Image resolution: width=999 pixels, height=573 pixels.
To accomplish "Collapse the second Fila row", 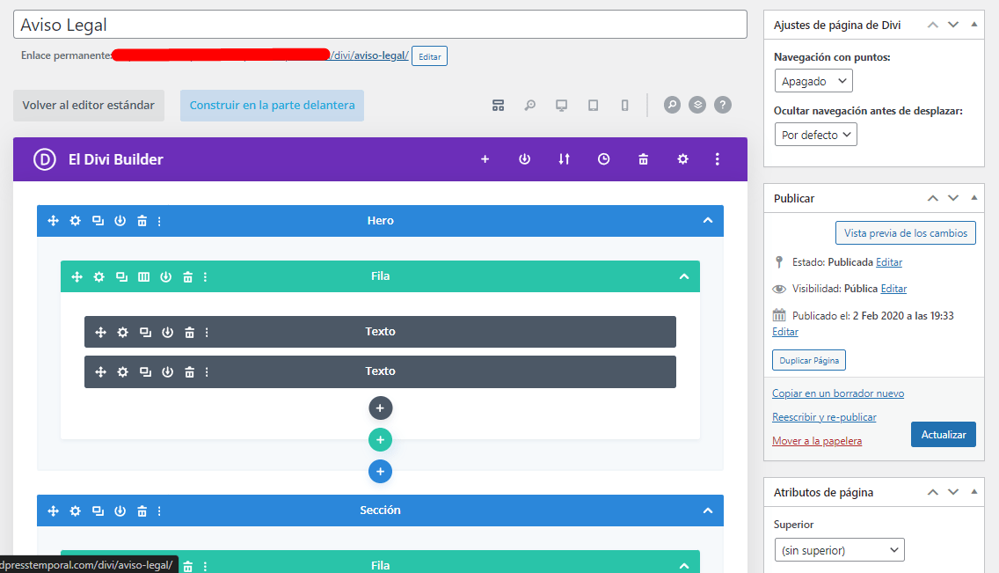I will [x=684, y=565].
